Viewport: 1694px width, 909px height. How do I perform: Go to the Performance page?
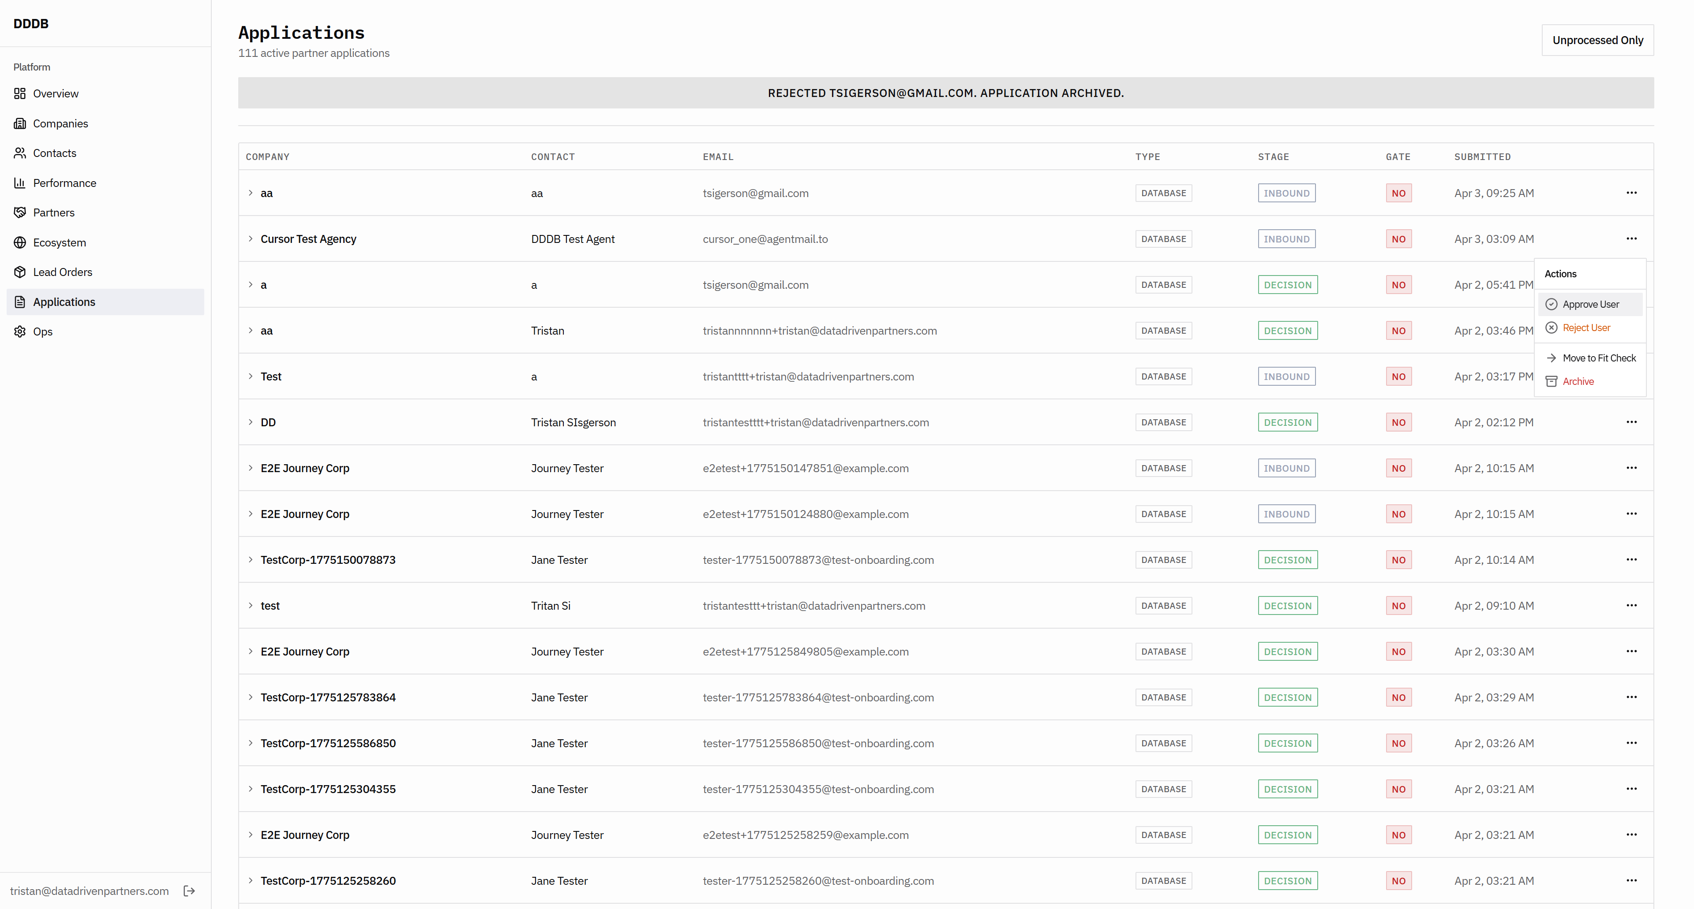64,183
